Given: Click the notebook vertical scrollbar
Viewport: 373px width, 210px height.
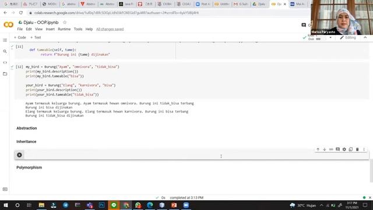Looking at the screenshot, I should [371, 170].
